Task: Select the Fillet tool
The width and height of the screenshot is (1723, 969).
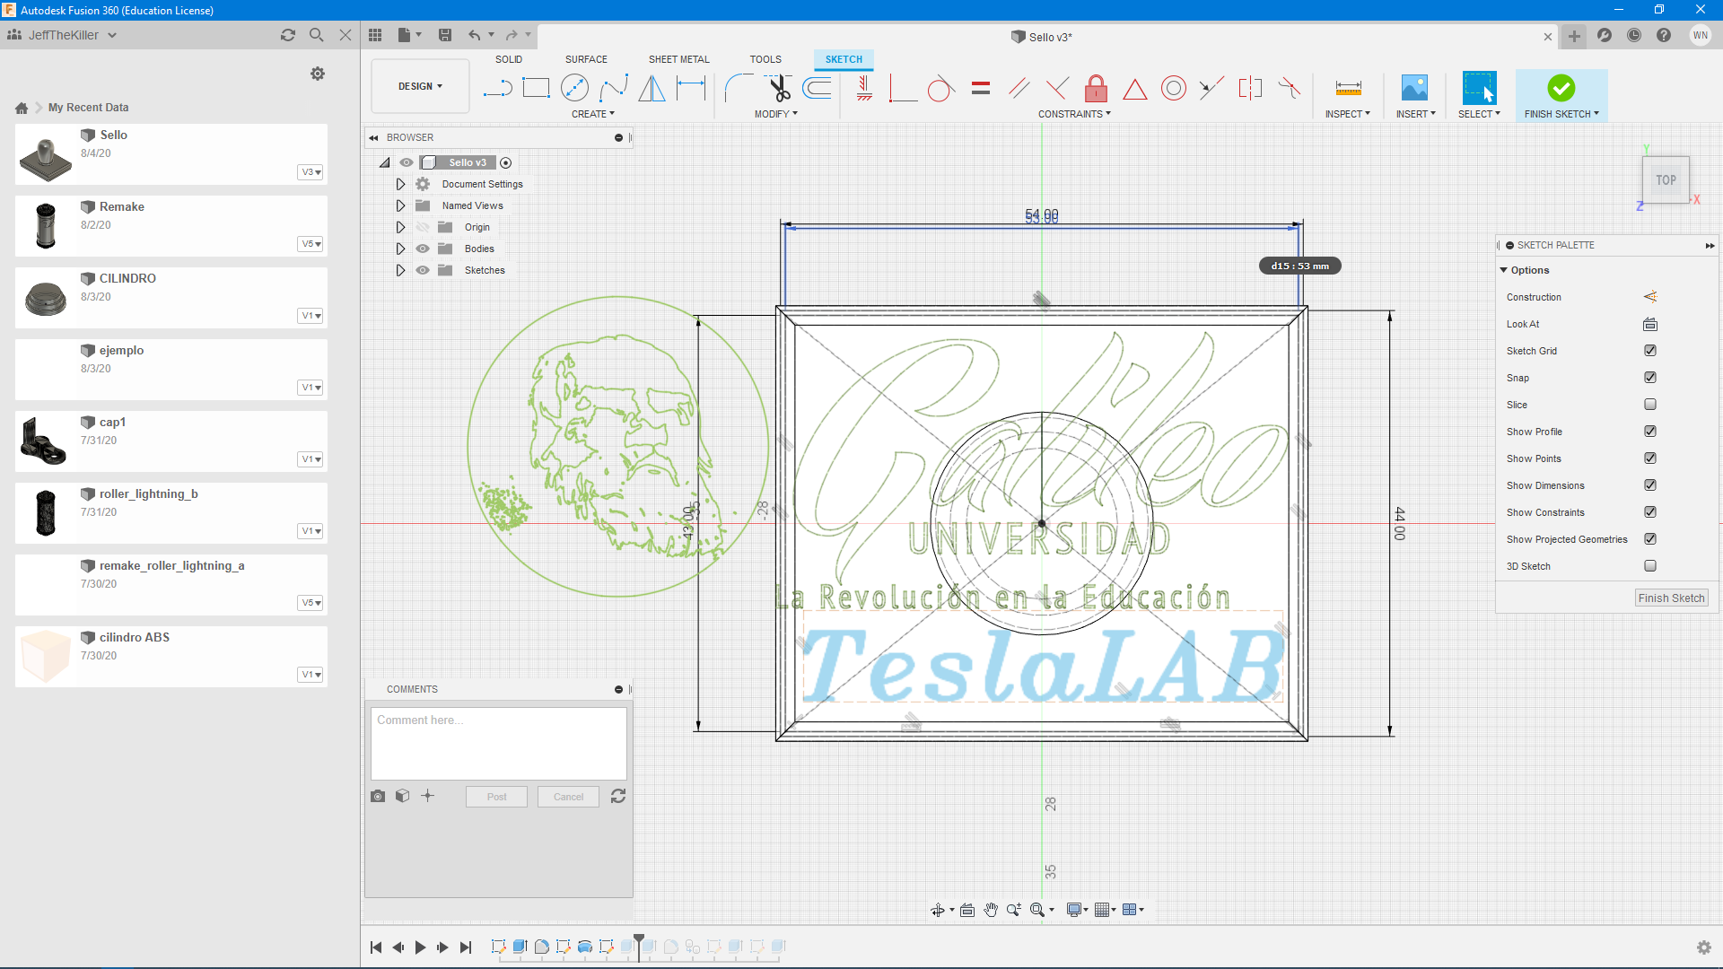Action: click(738, 88)
